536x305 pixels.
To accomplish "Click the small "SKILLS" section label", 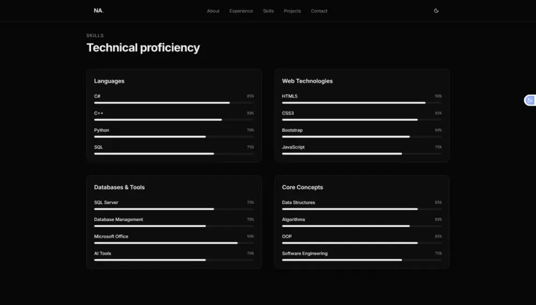I will [x=95, y=35].
